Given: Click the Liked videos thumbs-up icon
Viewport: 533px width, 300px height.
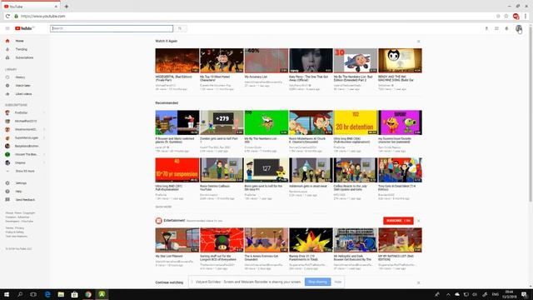Looking at the screenshot, I should pyautogui.click(x=7, y=94).
